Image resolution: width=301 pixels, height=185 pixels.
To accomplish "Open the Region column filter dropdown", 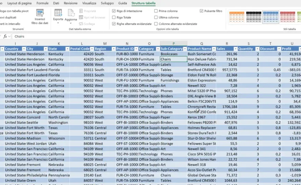I will pos(114,49).
